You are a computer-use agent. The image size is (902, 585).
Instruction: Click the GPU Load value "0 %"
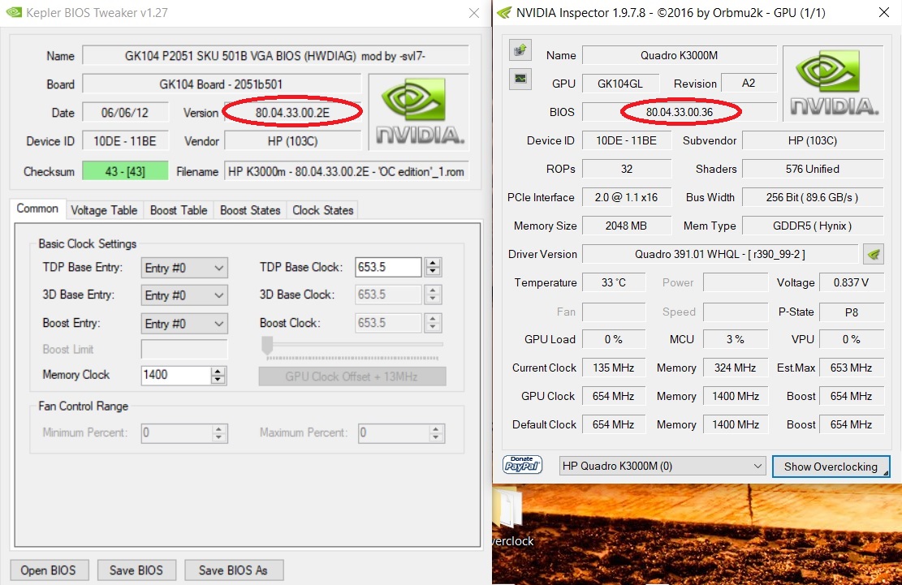pyautogui.click(x=614, y=340)
